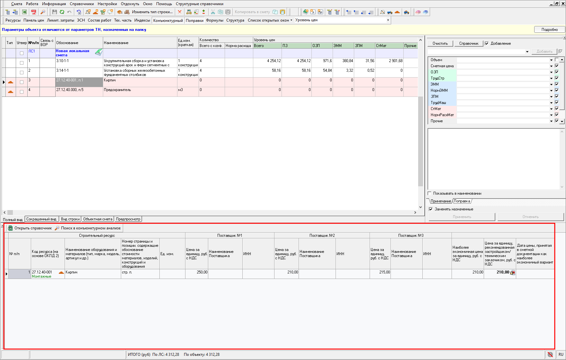The height and width of the screenshot is (360, 566).
Task: Switch to Объектная смета tab
Action: click(98, 219)
